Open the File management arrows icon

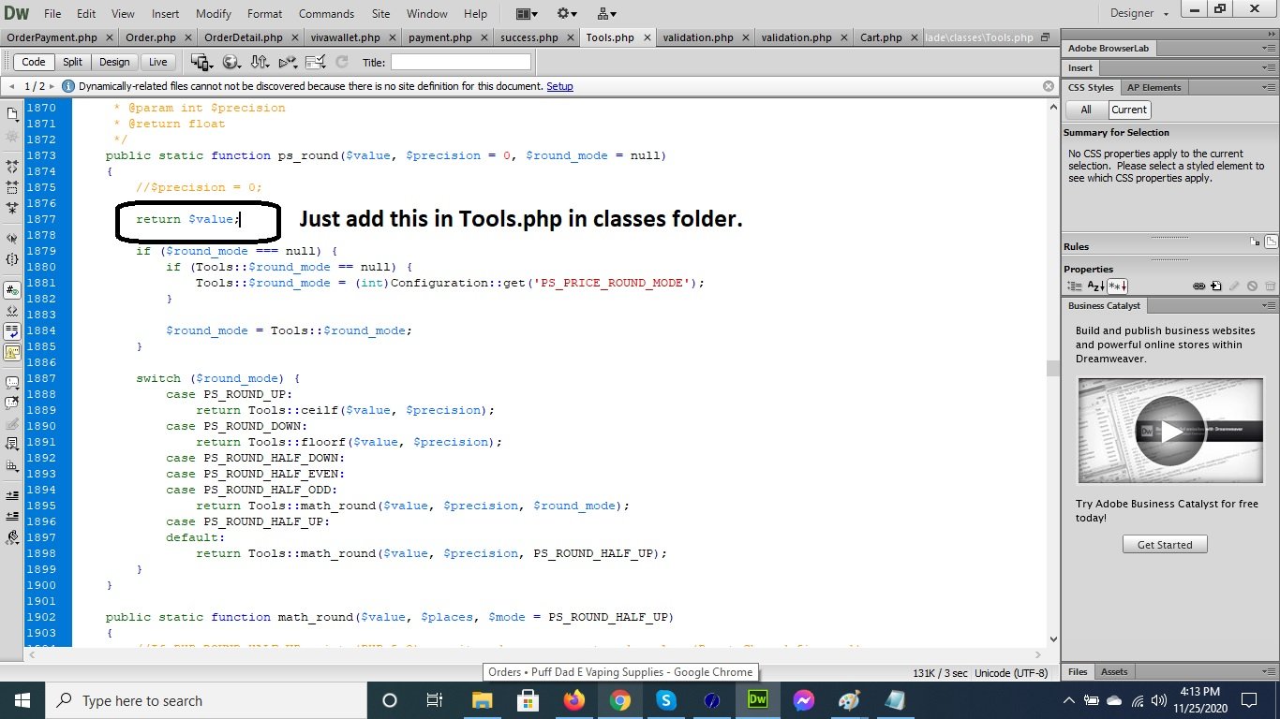260,62
